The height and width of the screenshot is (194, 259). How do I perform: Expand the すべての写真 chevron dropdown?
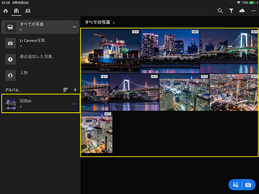point(74,27)
